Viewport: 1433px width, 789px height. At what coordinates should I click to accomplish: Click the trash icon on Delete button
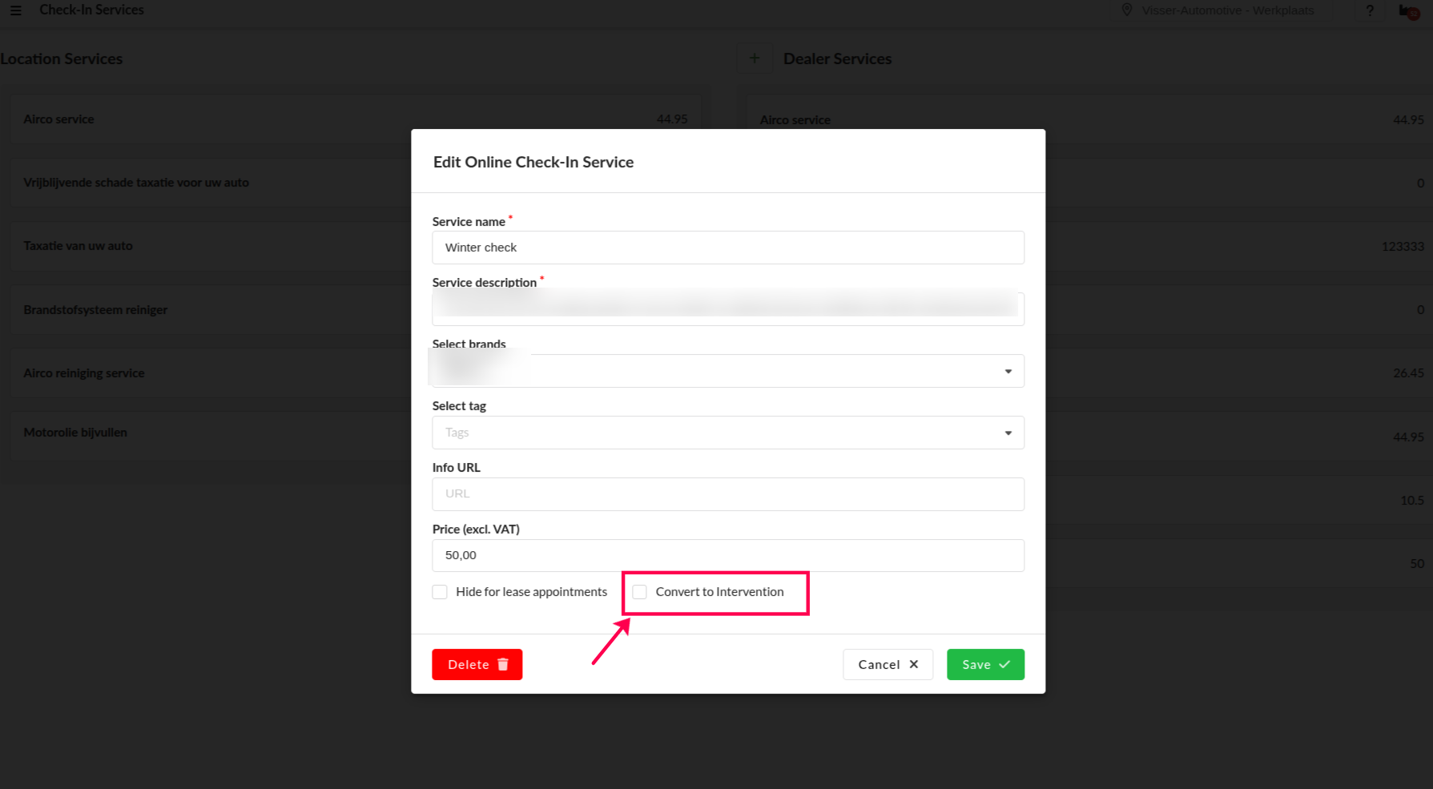[503, 665]
